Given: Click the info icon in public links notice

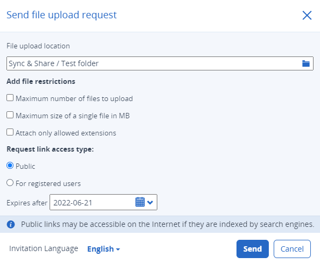Looking at the screenshot, I should click(11, 225).
